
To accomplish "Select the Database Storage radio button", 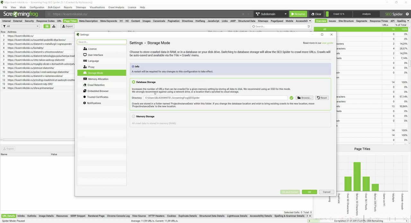I will (x=134, y=82).
